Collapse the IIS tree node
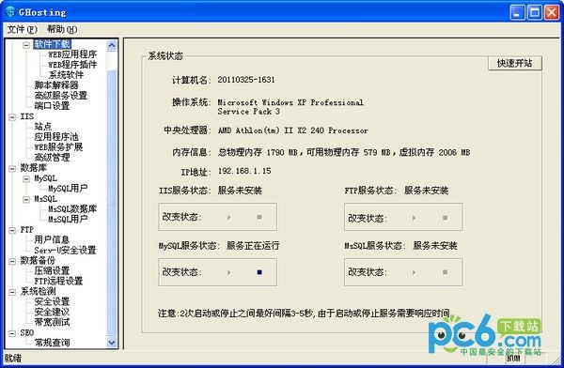Screen dimensions: 564x368 pyautogui.click(x=12, y=116)
